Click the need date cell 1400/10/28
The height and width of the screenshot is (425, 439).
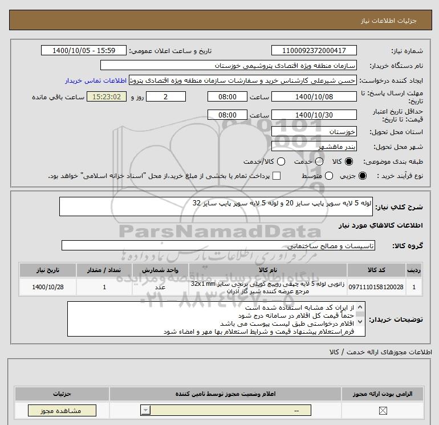(x=48, y=287)
